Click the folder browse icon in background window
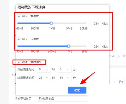The height and width of the screenshot is (104, 126). point(121,82)
